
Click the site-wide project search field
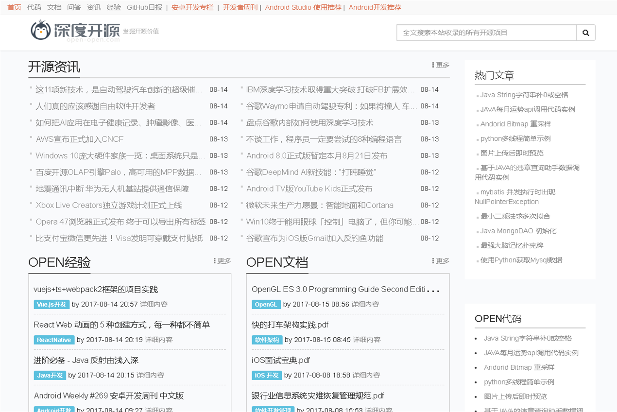(x=486, y=33)
